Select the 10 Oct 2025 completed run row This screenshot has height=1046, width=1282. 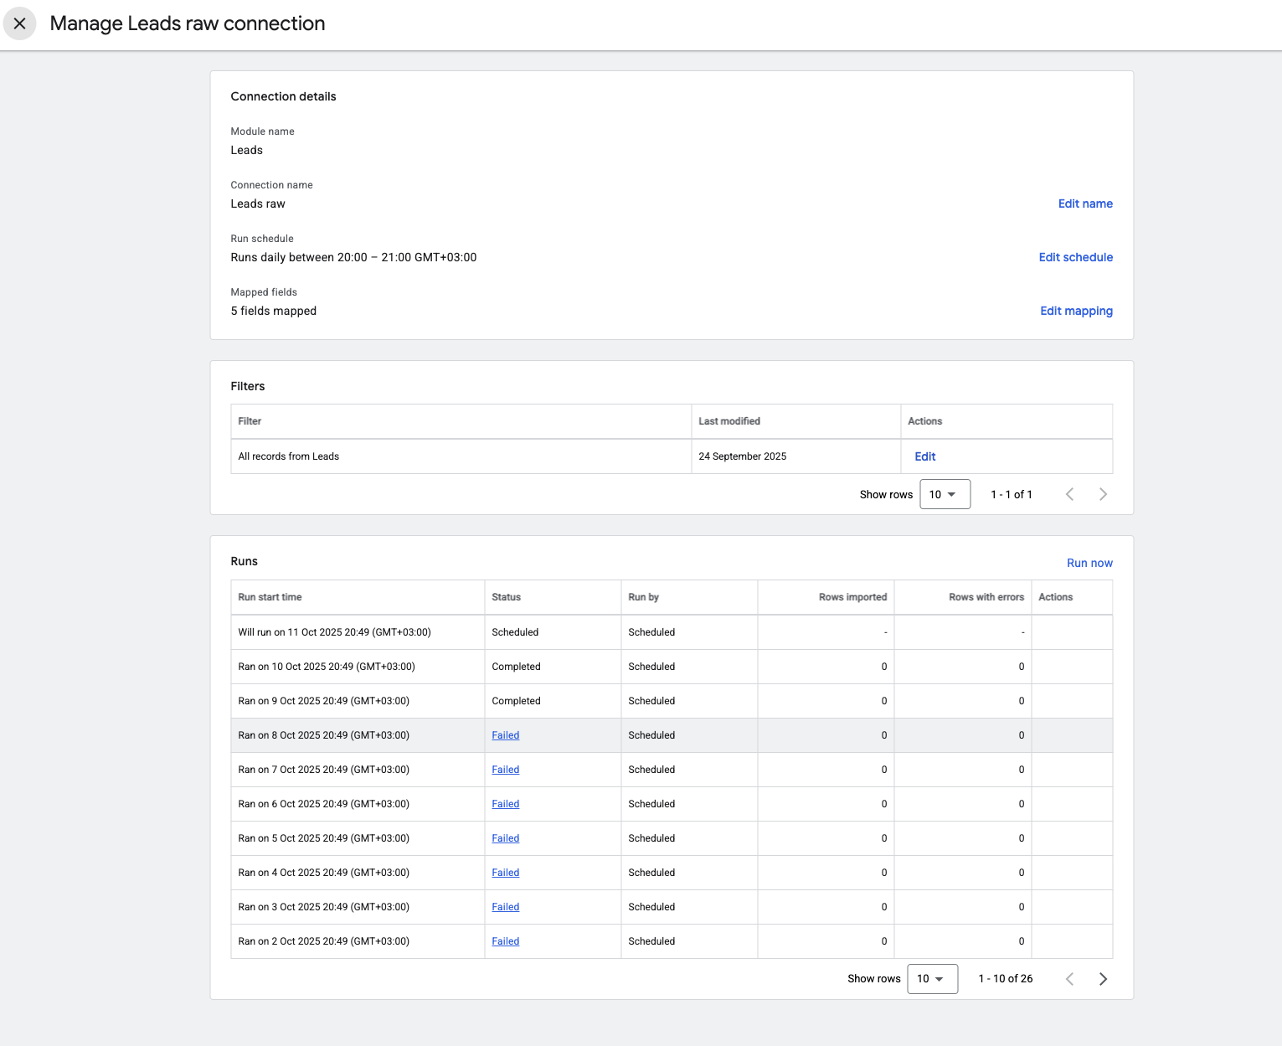[x=327, y=667]
